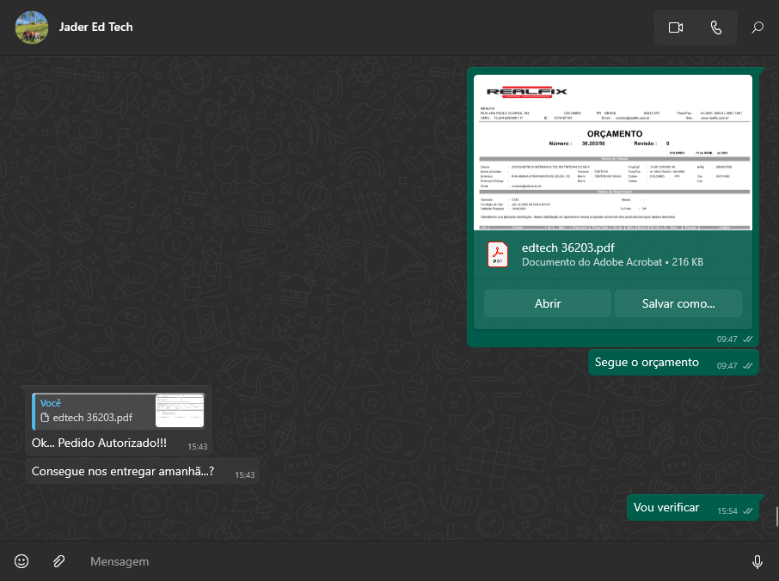Image resolution: width=779 pixels, height=581 pixels.
Task: Click Salvar como... to save the PDF
Action: pos(678,303)
